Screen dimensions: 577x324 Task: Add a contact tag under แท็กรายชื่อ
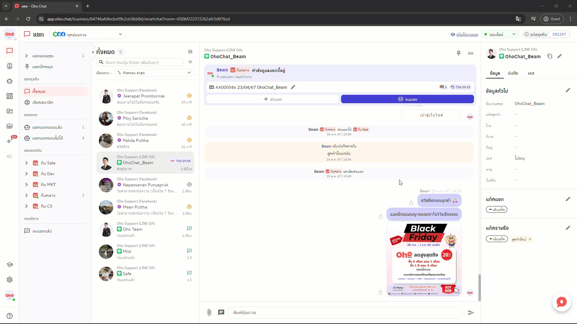coord(497,239)
